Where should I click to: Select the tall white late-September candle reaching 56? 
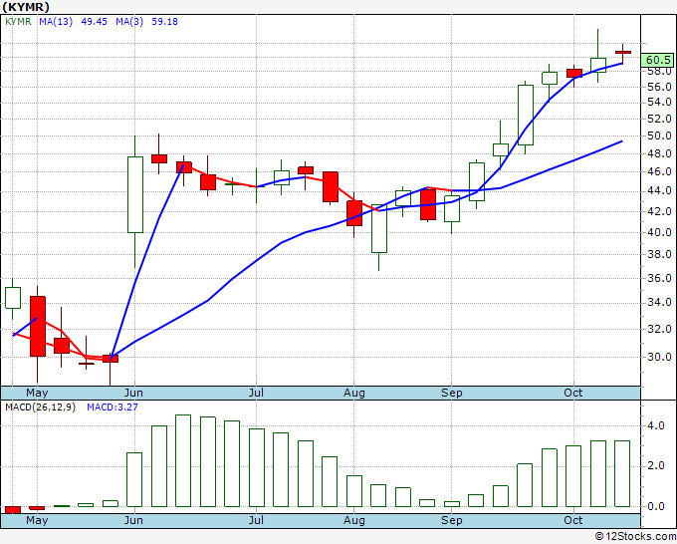(526, 115)
